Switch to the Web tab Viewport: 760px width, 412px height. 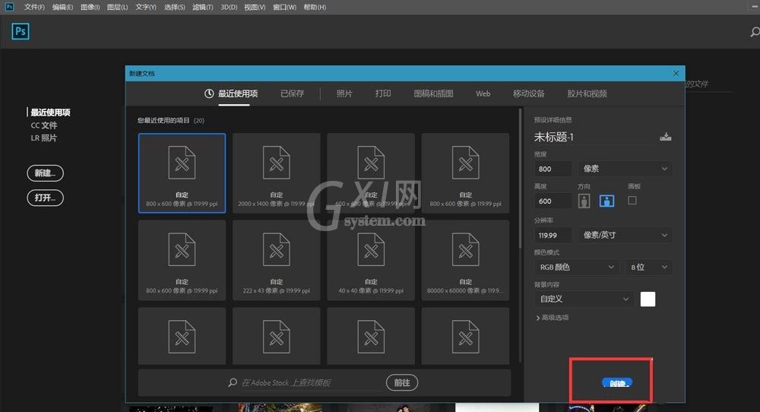pyautogui.click(x=483, y=93)
